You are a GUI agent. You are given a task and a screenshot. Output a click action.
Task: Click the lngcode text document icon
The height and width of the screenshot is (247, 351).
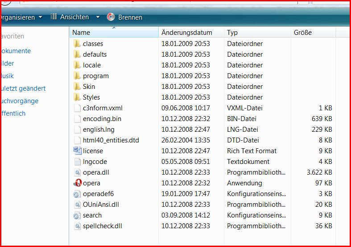tap(77, 162)
